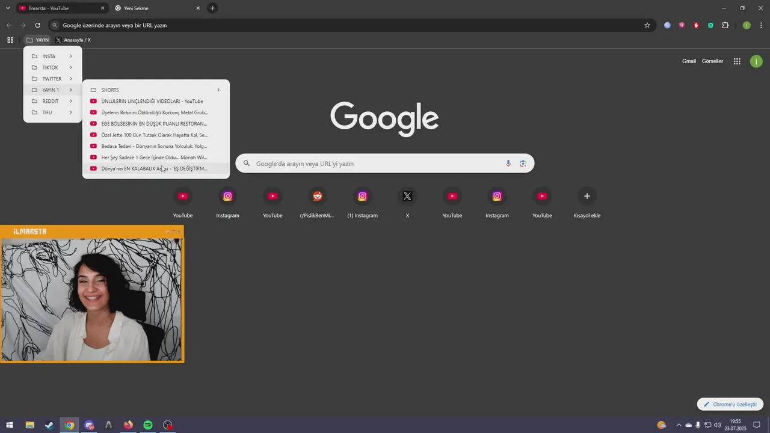Click the taskbar clock showing 19:55
Viewport: 770px width, 433px height.
(x=735, y=425)
